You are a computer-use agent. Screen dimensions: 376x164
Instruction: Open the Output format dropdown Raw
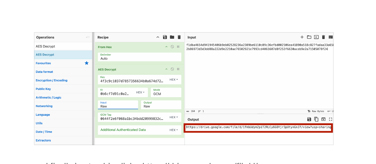point(161,105)
